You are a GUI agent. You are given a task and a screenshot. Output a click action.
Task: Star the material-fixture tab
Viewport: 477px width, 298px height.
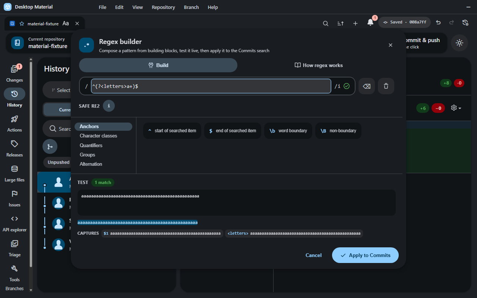click(22, 23)
